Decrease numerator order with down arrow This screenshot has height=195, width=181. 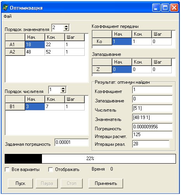click(x=63, y=91)
